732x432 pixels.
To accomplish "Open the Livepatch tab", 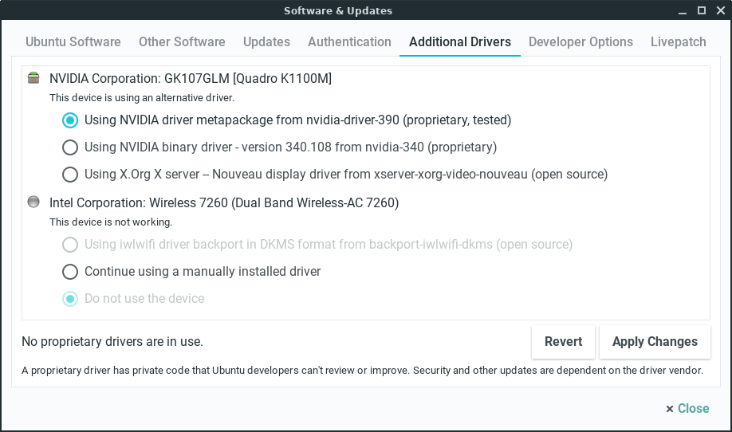I will click(x=678, y=42).
